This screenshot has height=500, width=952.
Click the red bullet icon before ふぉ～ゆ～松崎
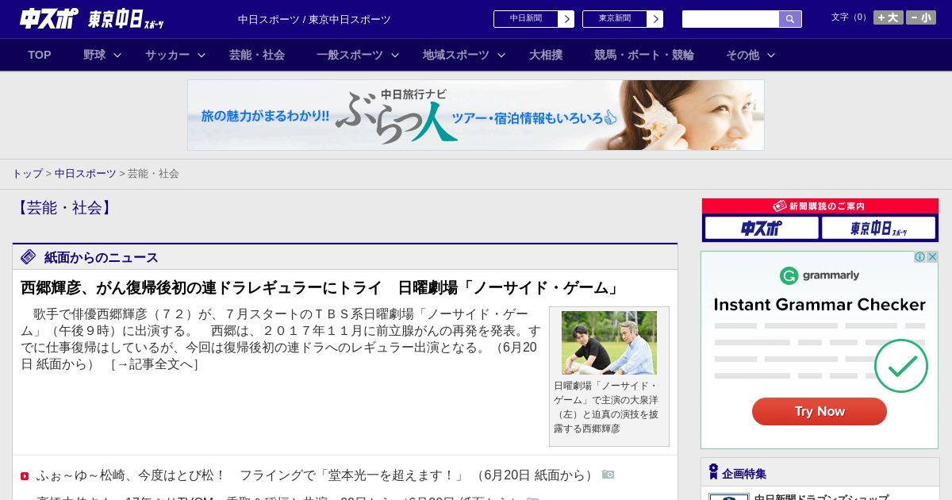pos(25,476)
